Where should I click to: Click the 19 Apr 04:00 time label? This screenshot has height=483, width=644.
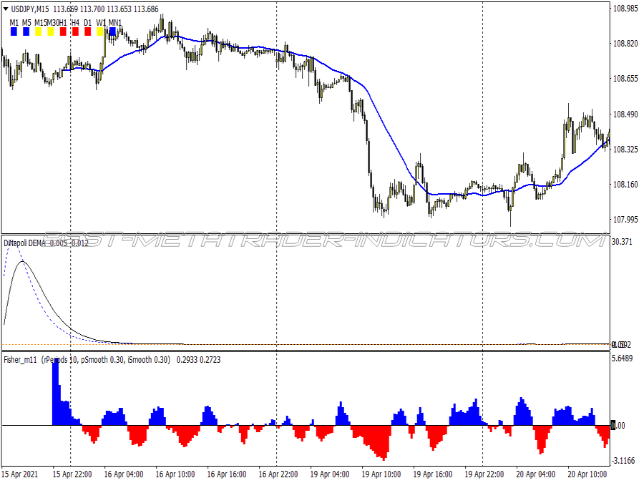pos(330,474)
